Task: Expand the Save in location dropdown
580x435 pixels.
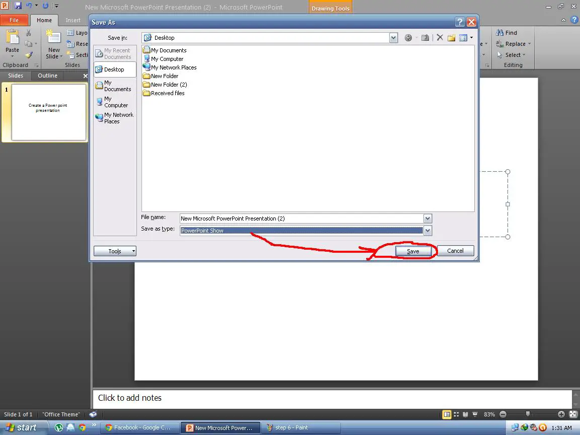Action: 393,38
